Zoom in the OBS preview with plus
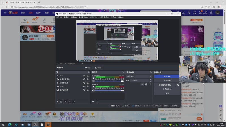The width and height of the screenshot is (226, 127). (x=66, y=64)
